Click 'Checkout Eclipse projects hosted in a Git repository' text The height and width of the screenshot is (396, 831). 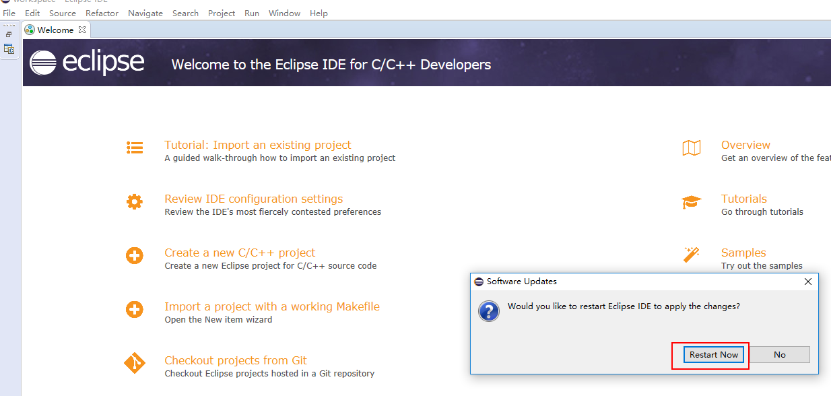click(x=269, y=374)
